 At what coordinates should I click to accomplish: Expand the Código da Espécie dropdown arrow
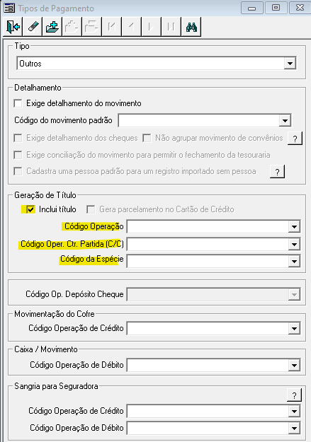[294, 261]
